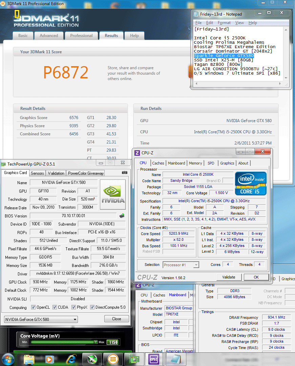Viewport: 295px width, 366px height.
Task: Click the BIOSTAR Group manufacturer field
Action: 179,308
